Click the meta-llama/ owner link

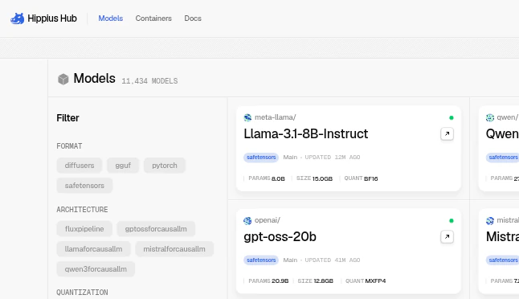pos(276,117)
